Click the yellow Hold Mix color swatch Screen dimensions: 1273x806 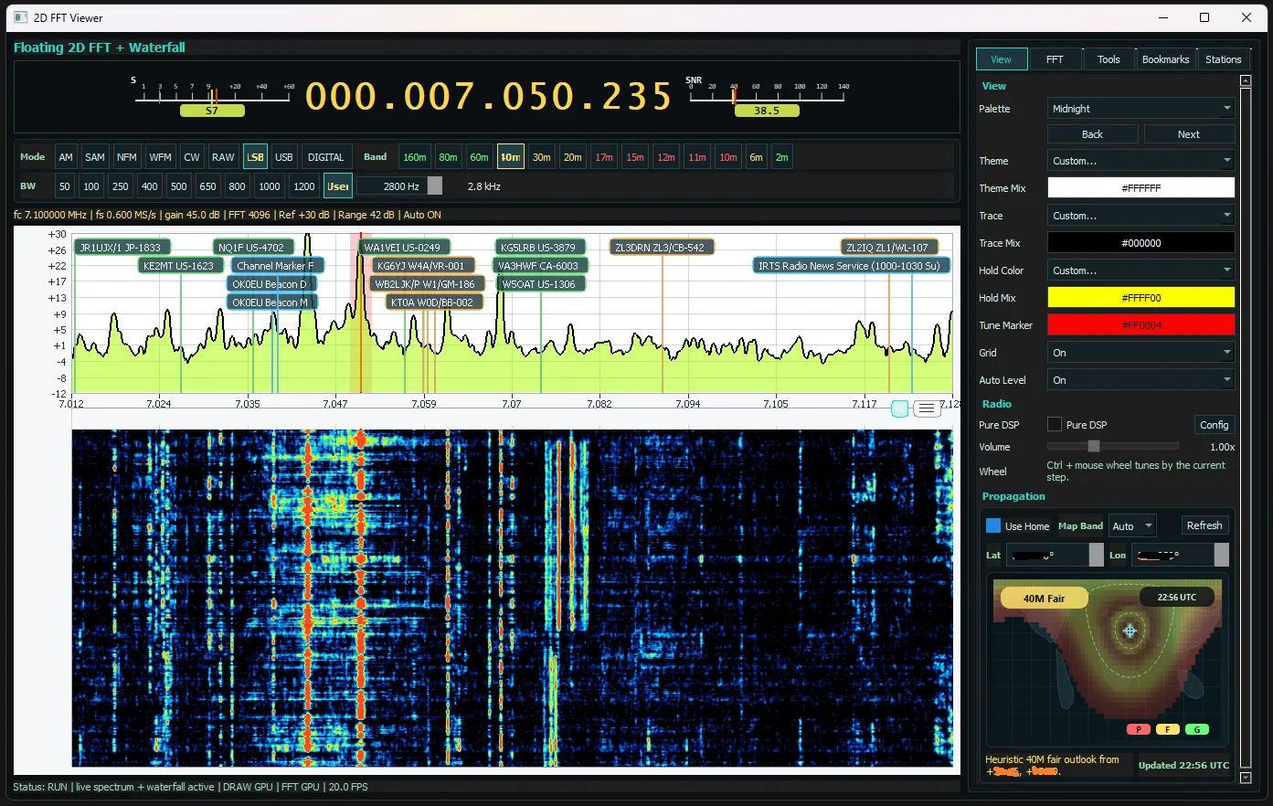tap(1140, 297)
